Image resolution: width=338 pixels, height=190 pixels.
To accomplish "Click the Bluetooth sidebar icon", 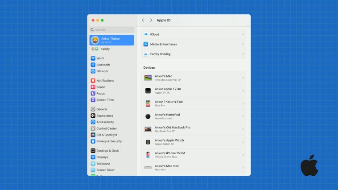I will tap(93, 65).
